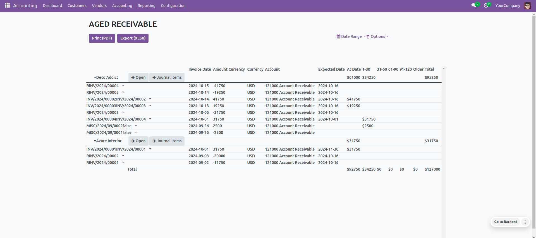Screen dimensions: 536x238
Task: Open the dropdown caret next to RINV/2024/00004
Action: point(123,85)
